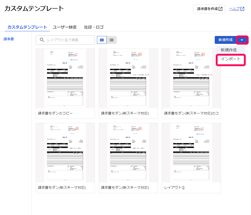251x215 pixels.
Task: Select 請求書 in the left sidebar
Action: pyautogui.click(x=9, y=39)
